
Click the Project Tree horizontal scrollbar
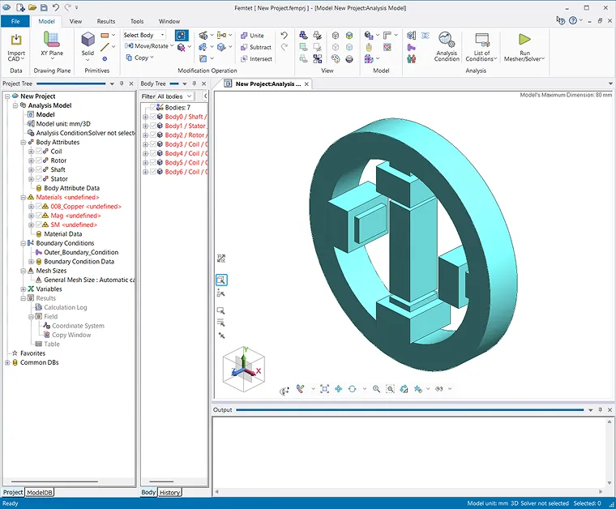54,481
